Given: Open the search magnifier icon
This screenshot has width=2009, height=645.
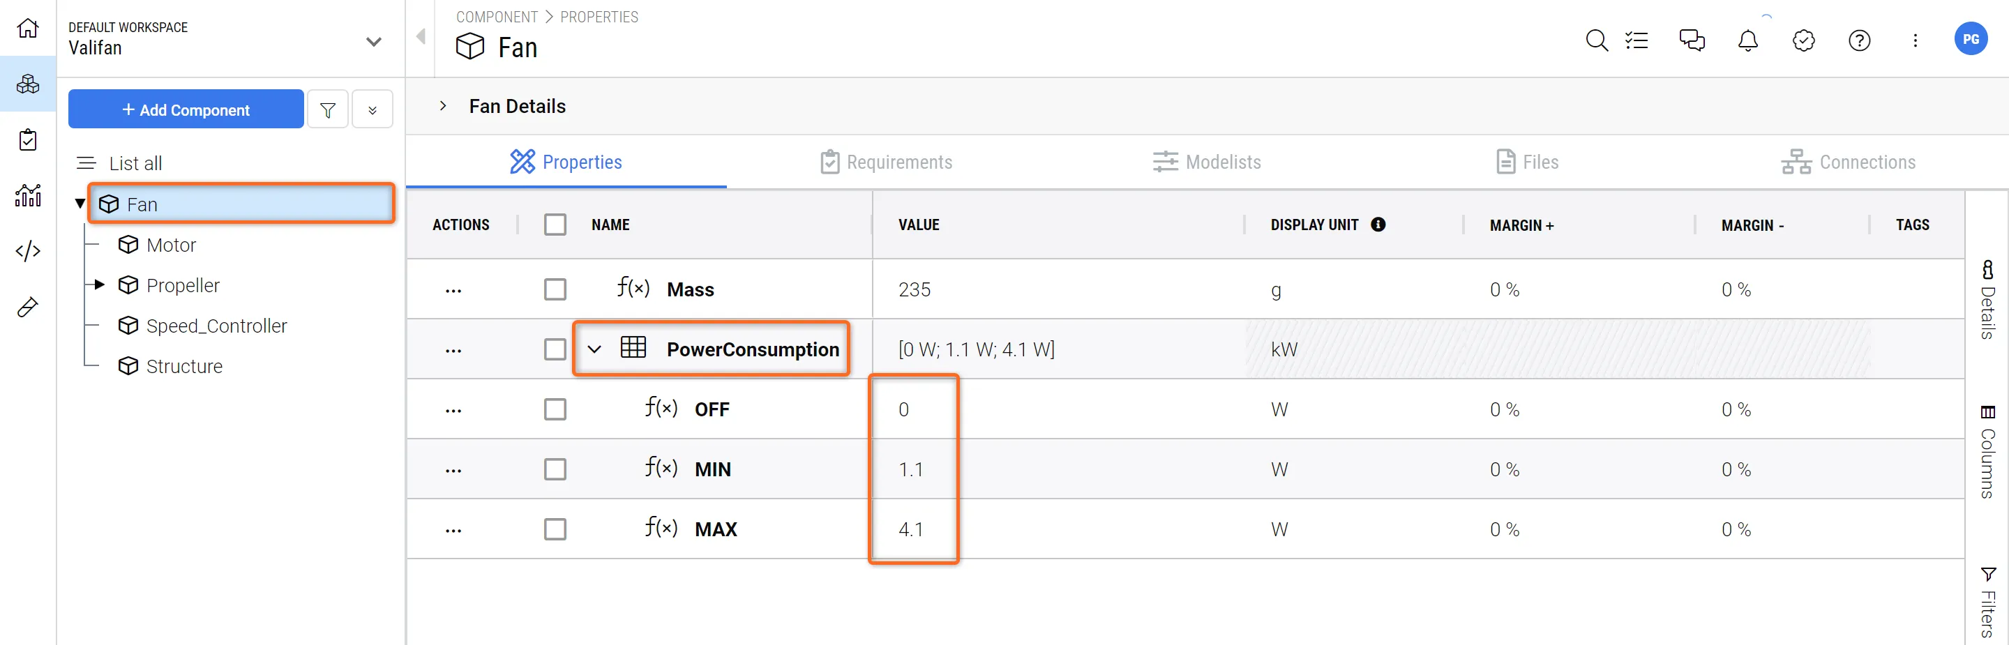Looking at the screenshot, I should pos(1597,40).
